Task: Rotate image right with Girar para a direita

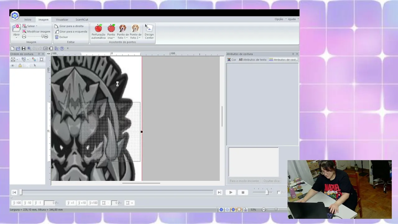Action: pyautogui.click(x=69, y=26)
